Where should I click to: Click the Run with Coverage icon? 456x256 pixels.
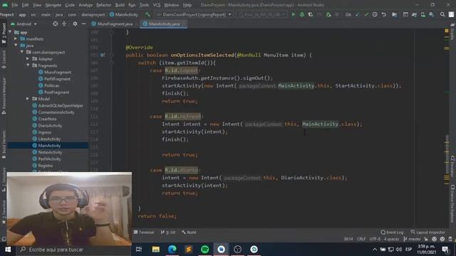pyautogui.click(x=311, y=14)
